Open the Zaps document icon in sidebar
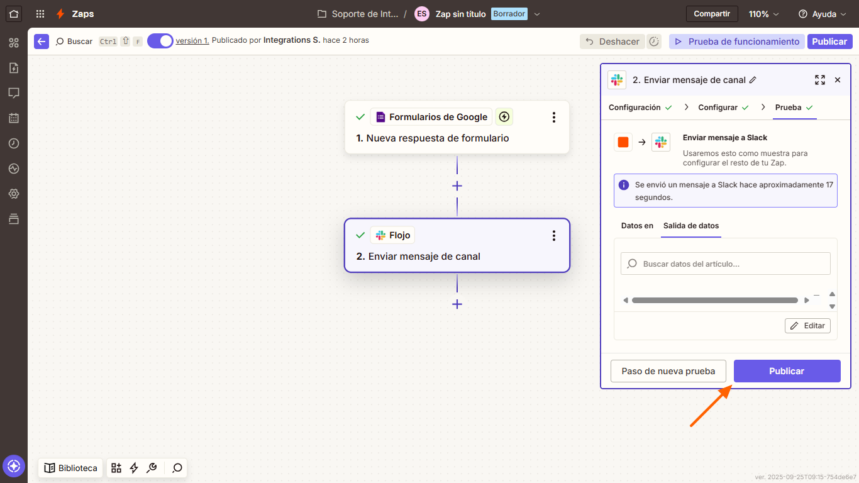Screen dimensions: 859x483 click(14, 68)
